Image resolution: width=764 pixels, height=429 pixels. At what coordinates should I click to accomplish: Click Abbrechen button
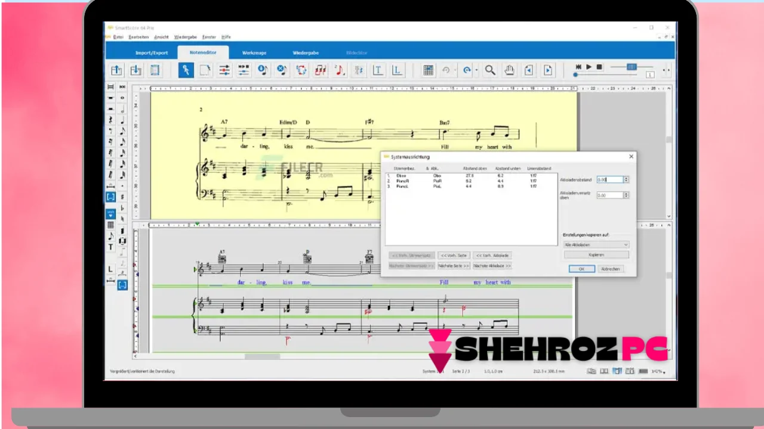[x=611, y=269]
